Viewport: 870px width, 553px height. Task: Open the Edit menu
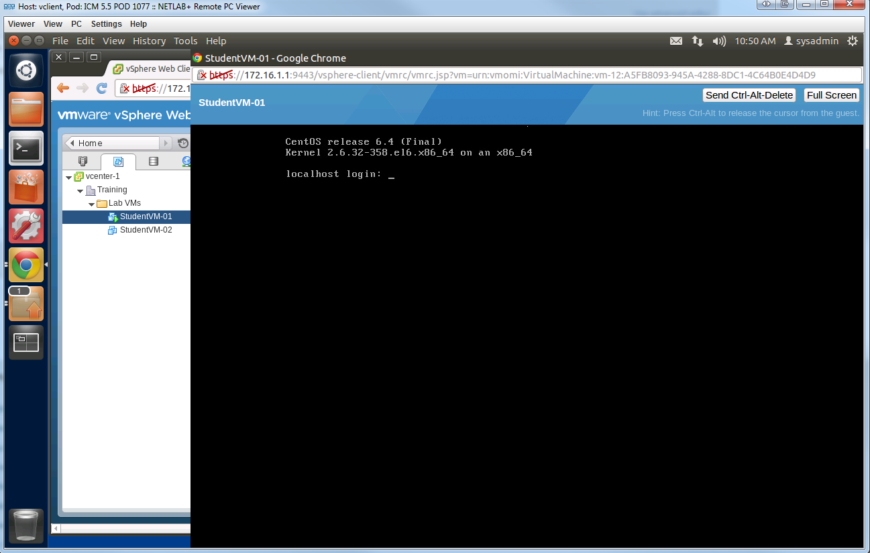click(x=85, y=41)
